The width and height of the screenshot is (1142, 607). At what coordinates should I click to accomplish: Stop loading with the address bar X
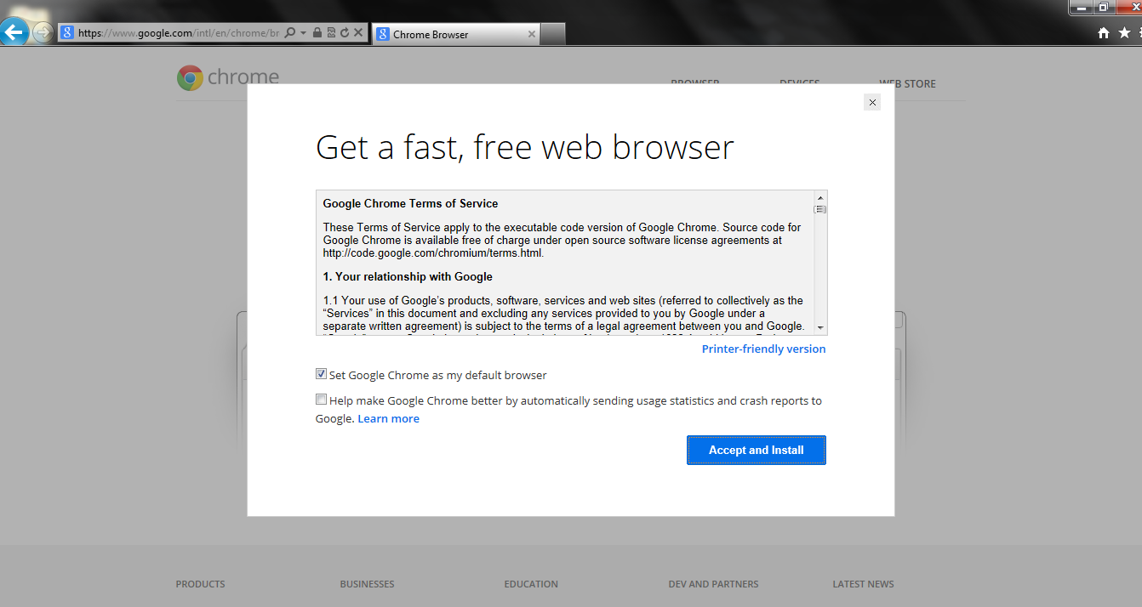pos(358,33)
